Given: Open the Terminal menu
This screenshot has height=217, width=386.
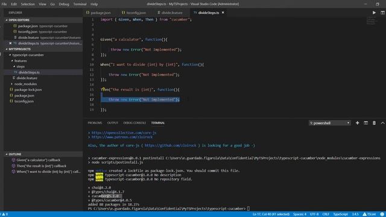Looking at the screenshot, I should point(80,4).
